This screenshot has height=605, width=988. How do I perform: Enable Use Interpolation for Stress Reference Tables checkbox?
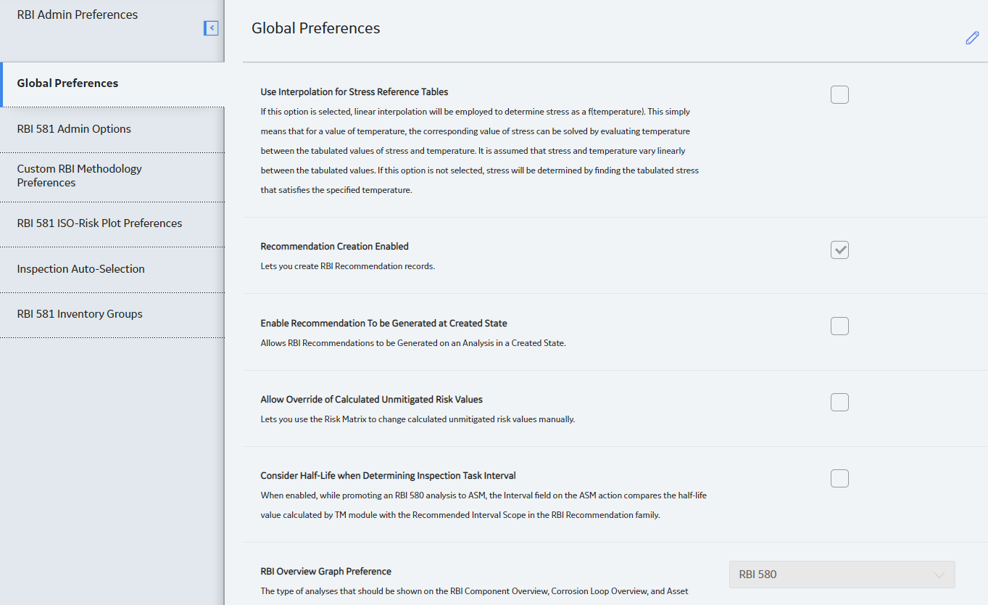(839, 95)
